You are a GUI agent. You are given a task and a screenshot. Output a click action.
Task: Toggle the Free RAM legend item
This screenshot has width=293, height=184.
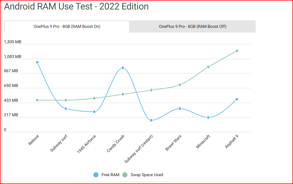click(110, 175)
